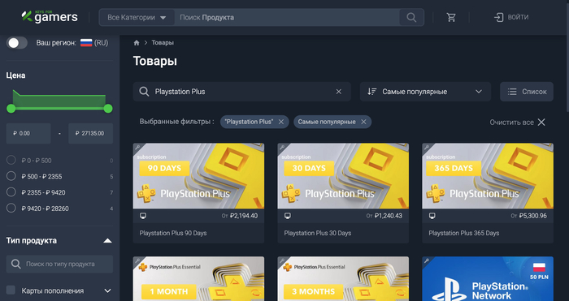Click the ₽2,194.40 price
Screen dimensions: 569x301
(x=244, y=216)
